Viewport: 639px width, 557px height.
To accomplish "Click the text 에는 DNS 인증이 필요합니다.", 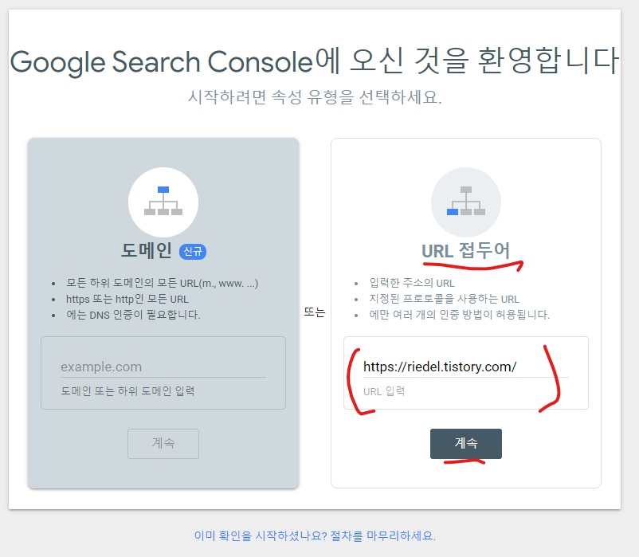I will (x=133, y=315).
